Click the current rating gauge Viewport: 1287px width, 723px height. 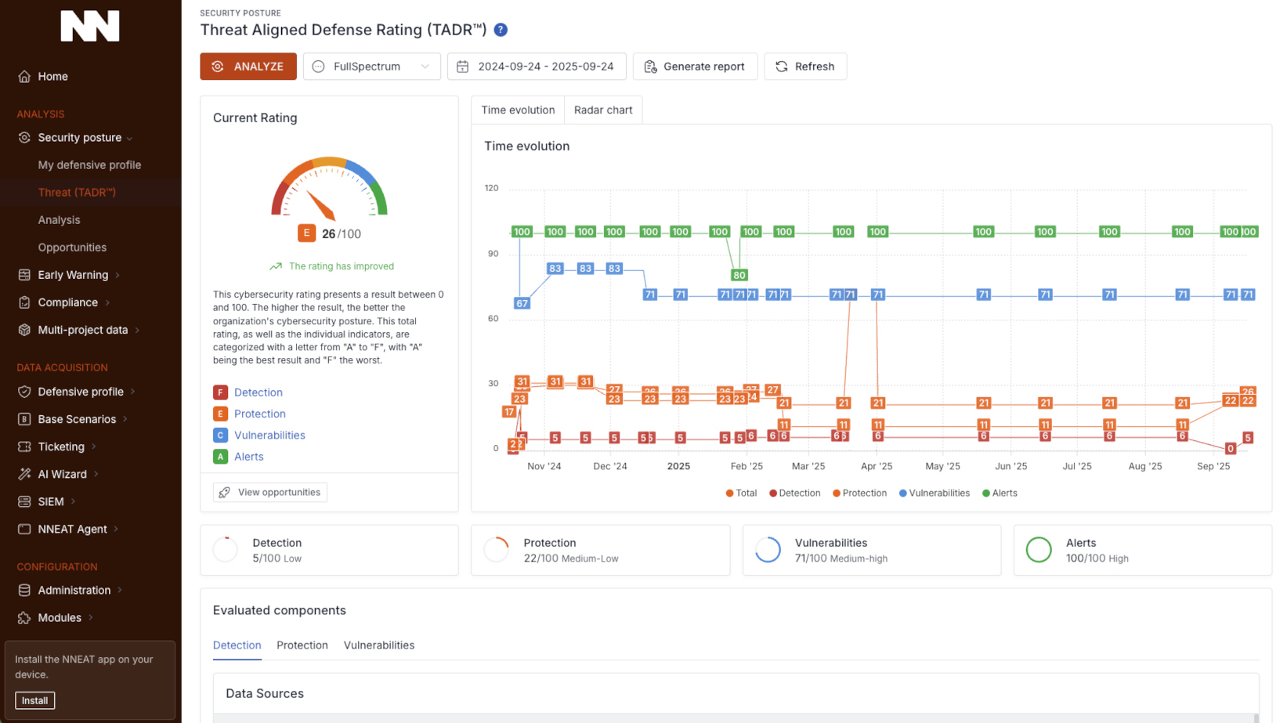coord(329,189)
